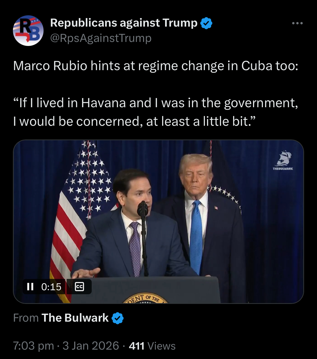Open the Republicans against Trump profile avatar
This screenshot has height=359, width=317.
(28, 30)
